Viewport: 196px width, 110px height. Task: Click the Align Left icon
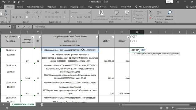(46, 17)
